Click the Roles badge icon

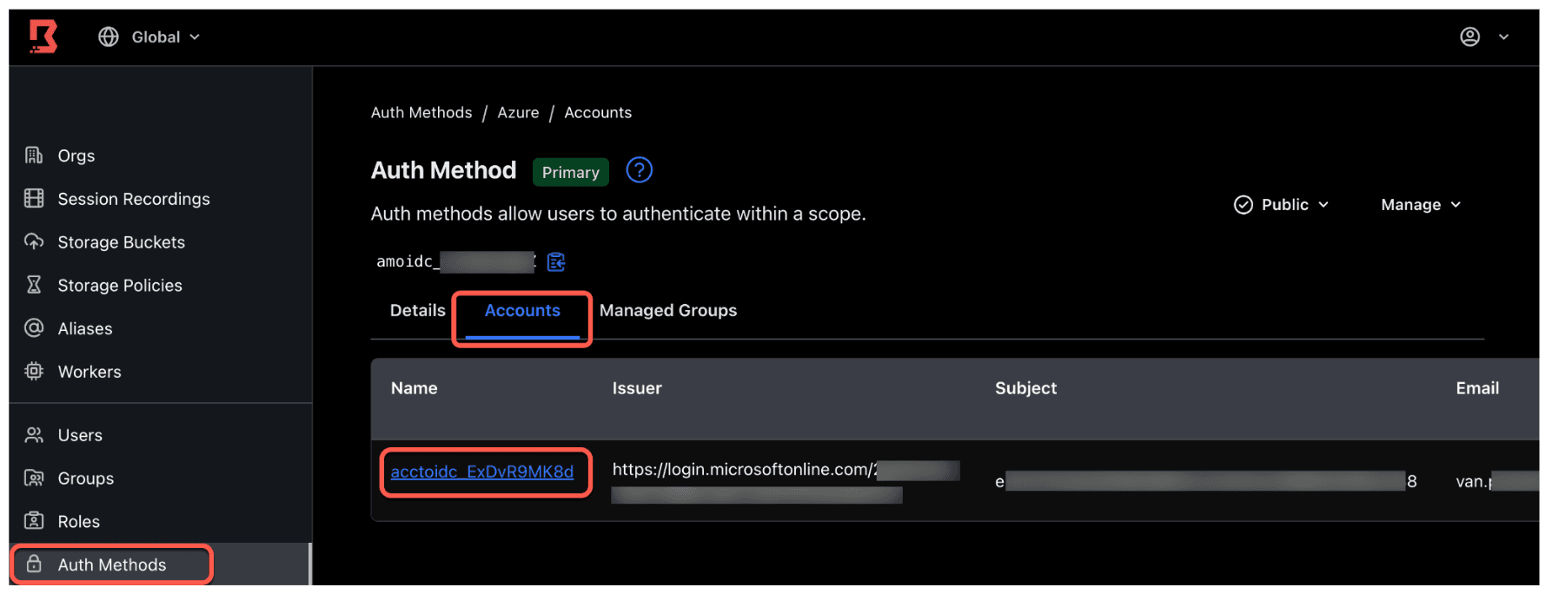tap(34, 521)
